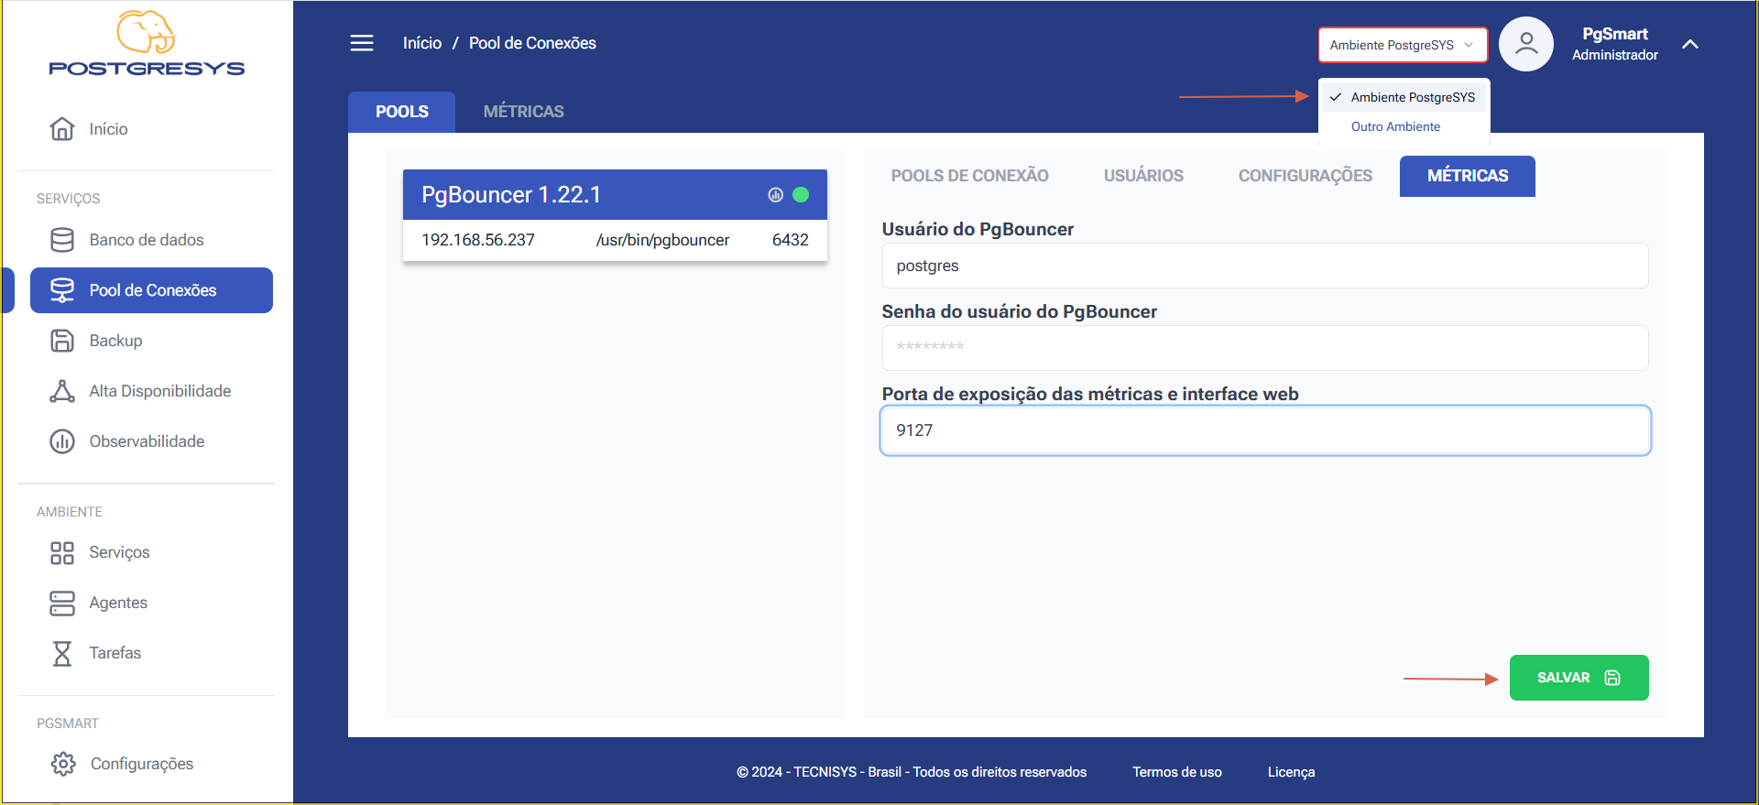Click the Configurações gear icon
The width and height of the screenshot is (1759, 805).
pos(63,764)
